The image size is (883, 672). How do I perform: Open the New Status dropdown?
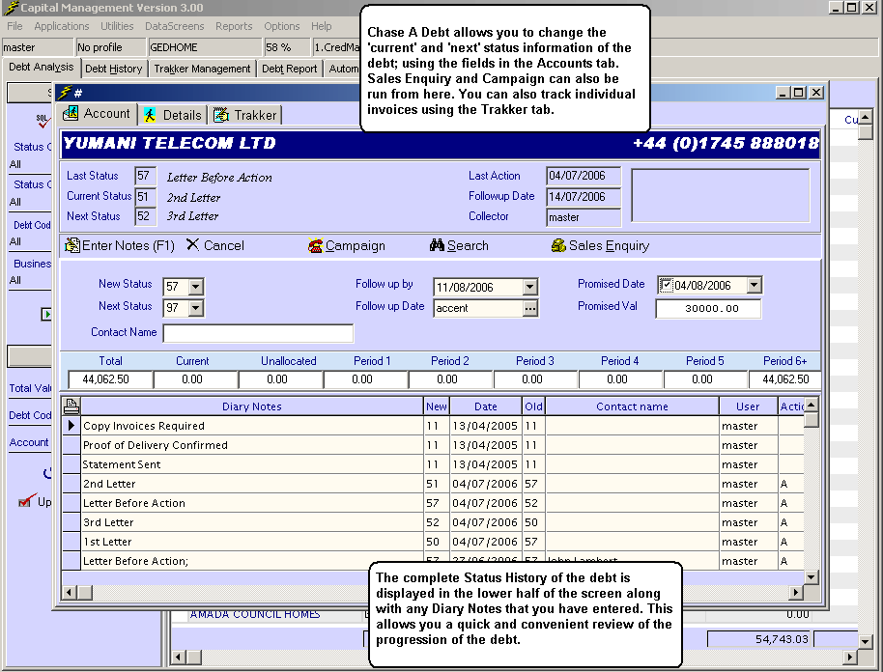click(196, 287)
